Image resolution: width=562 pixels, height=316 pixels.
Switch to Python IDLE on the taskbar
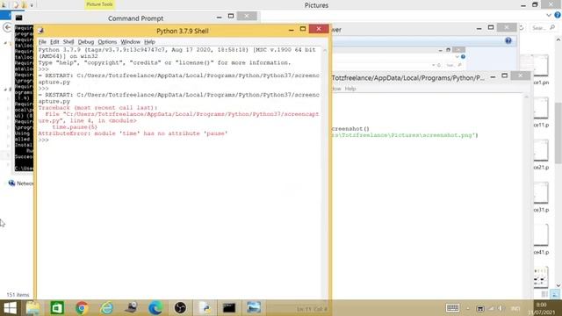point(205,308)
